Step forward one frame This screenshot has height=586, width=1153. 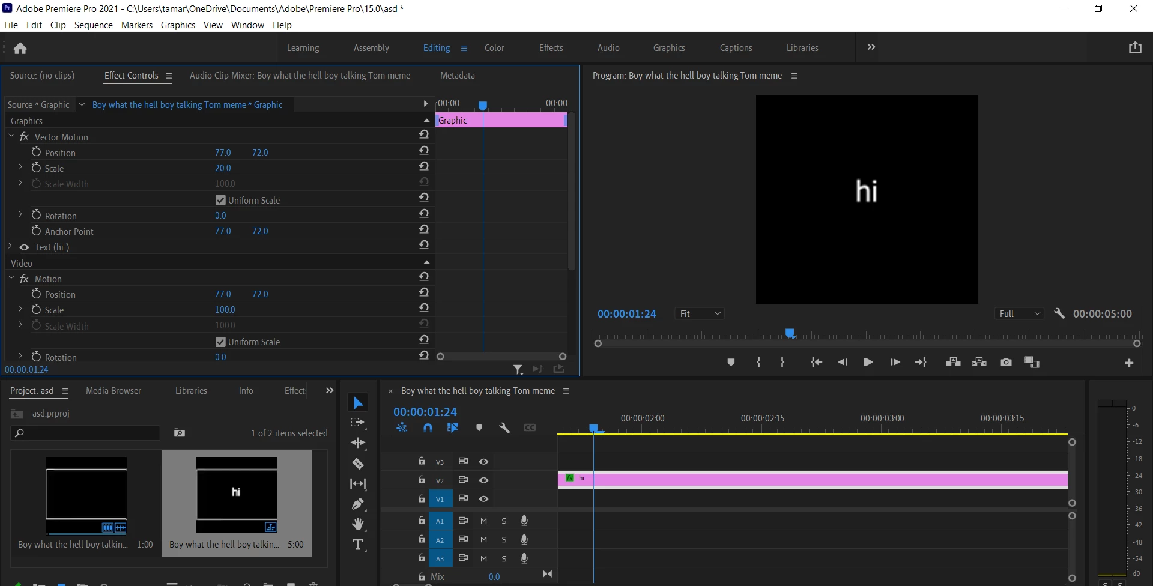pyautogui.click(x=895, y=362)
